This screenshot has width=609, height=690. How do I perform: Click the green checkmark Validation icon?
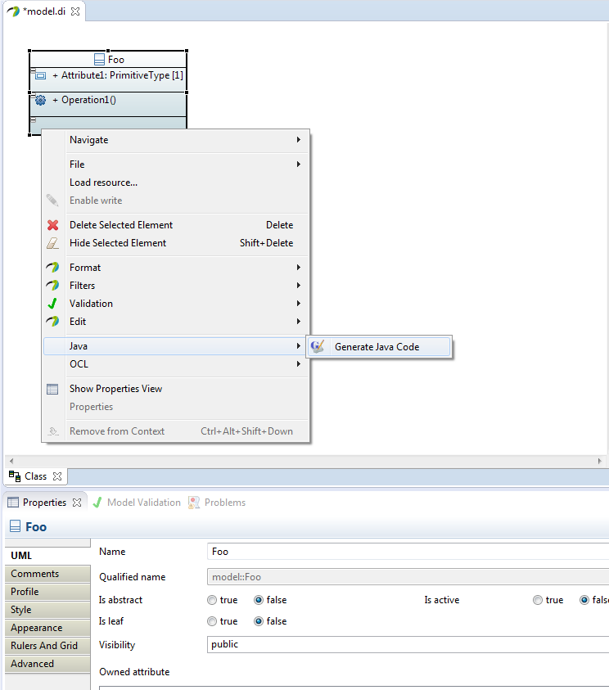[52, 303]
